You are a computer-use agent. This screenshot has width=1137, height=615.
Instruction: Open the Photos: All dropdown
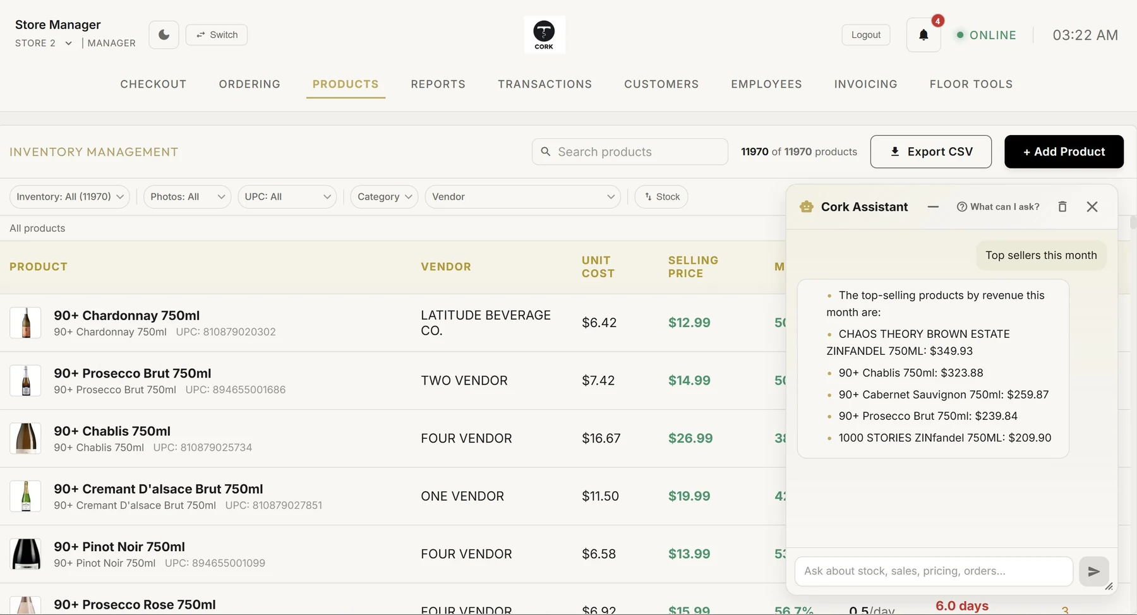pos(187,197)
